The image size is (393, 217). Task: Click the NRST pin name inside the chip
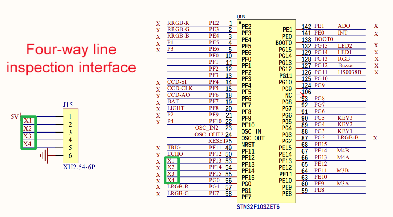(248, 145)
